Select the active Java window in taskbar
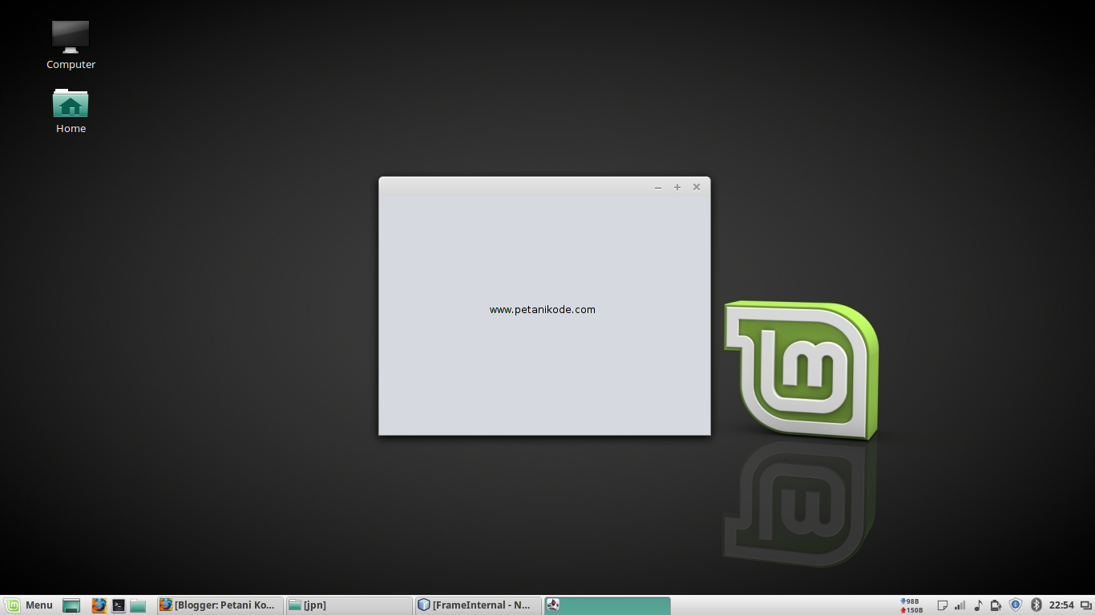1095x615 pixels. tap(607, 605)
